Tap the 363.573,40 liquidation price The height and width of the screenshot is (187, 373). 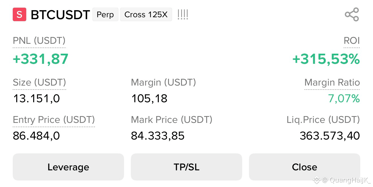330,136
